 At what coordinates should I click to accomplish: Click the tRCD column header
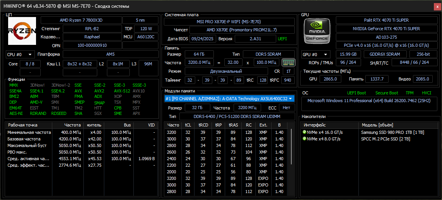pyautogui.click(x=203, y=125)
